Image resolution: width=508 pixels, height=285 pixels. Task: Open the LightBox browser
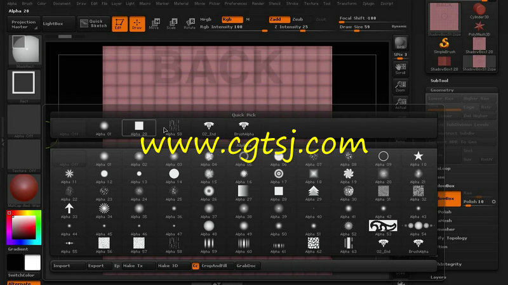(58, 24)
